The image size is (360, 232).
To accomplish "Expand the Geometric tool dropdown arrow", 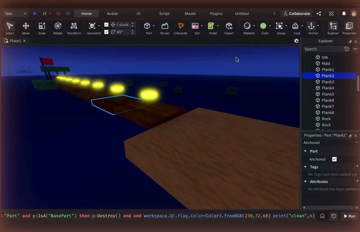I will tap(99, 26).
